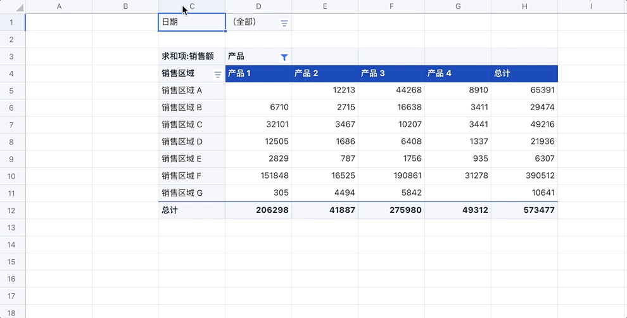627x318 pixels.
Task: Click the cell with value 6307
Action: tap(524, 159)
